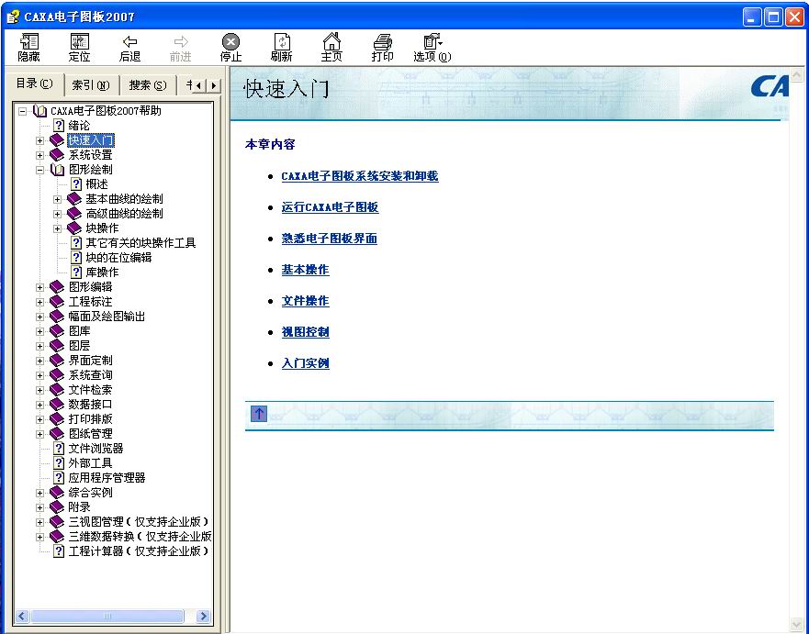
Task: Open the 基本操作 link
Action: coord(305,270)
